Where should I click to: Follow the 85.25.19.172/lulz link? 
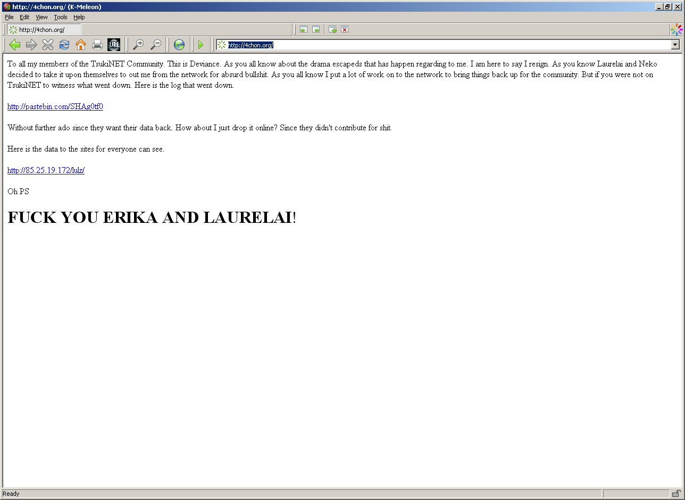(x=46, y=170)
